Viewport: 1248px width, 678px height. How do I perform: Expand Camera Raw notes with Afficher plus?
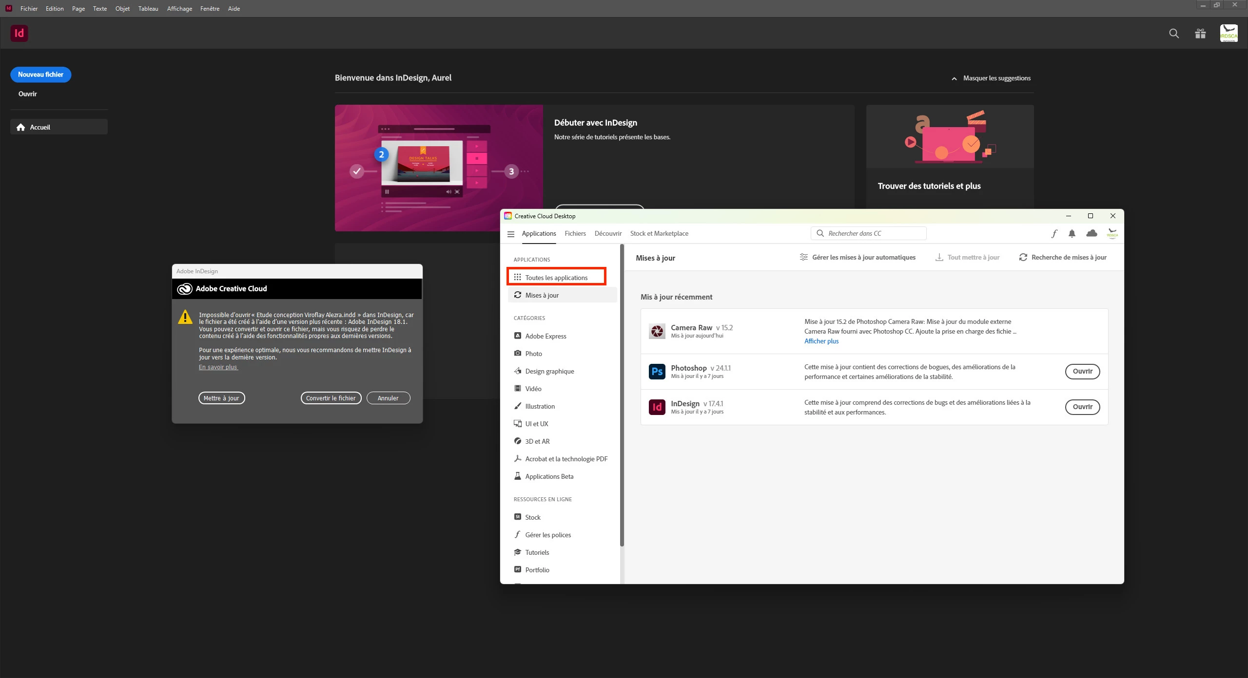coord(821,341)
